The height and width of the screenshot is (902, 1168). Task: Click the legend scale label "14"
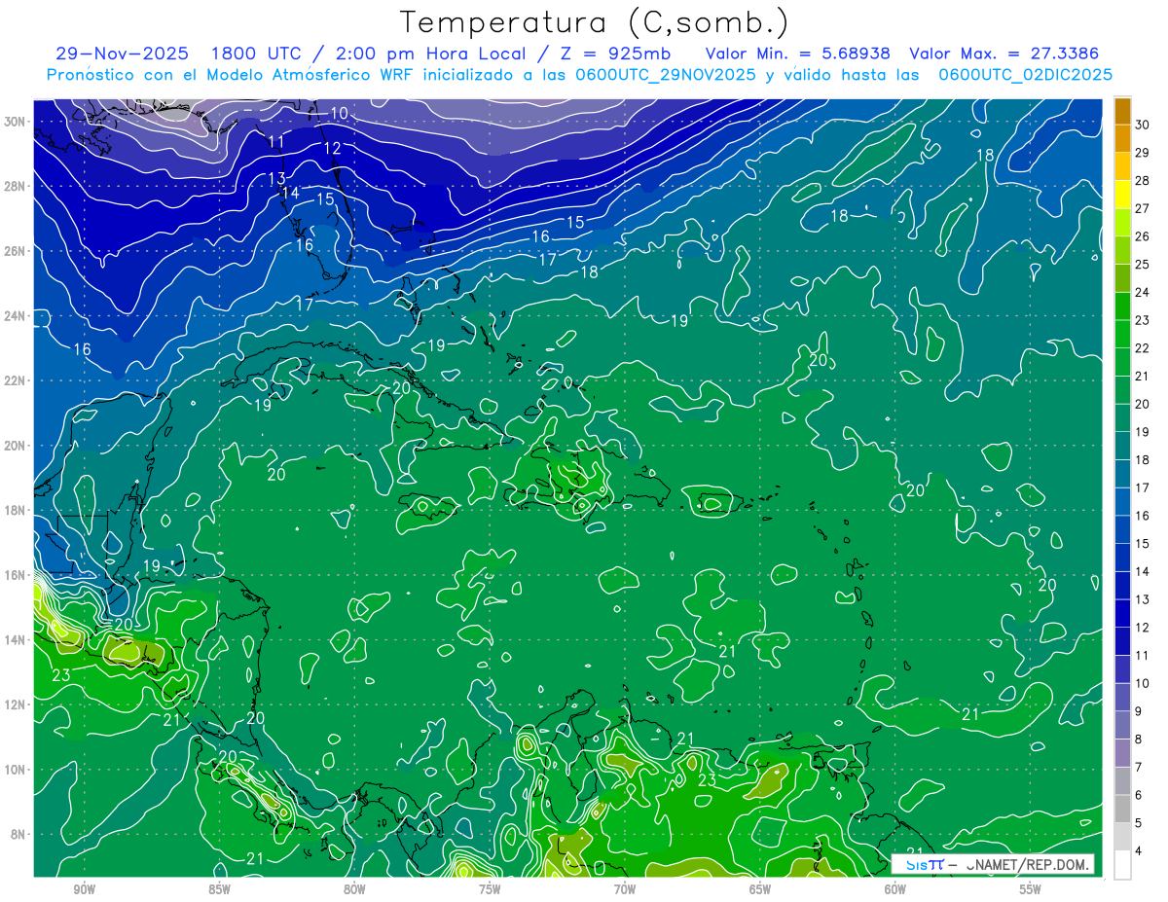coord(1143,571)
